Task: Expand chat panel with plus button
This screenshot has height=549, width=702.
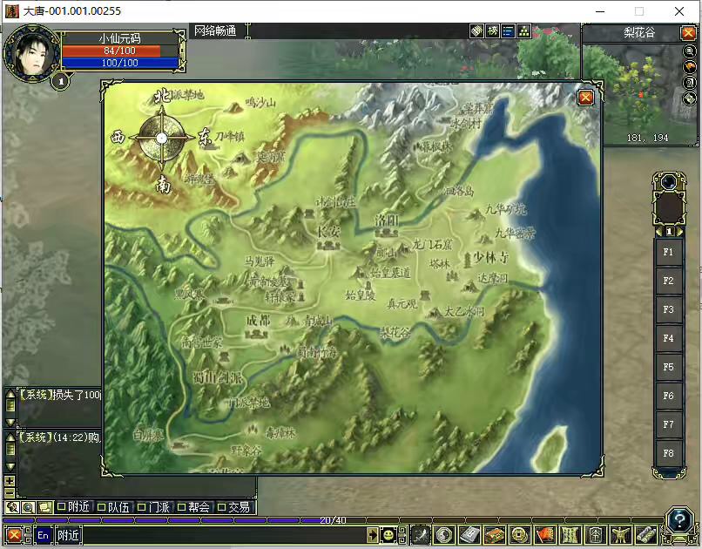Action: (x=10, y=481)
